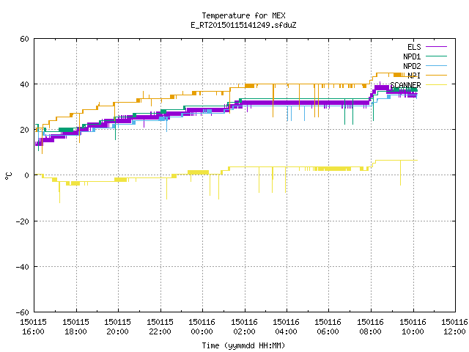Screen dimensions: 469x352
Task: Click the y-axis label -60
Action: (x=23, y=312)
